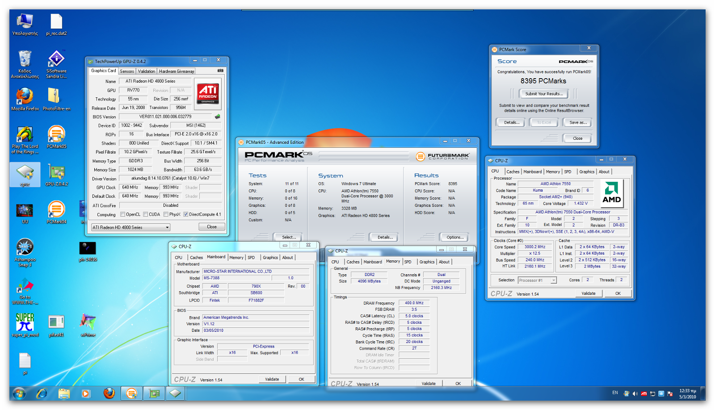This screenshot has width=715, height=410.
Task: Open the Processor #1 selection dropdown
Action: coord(538,280)
